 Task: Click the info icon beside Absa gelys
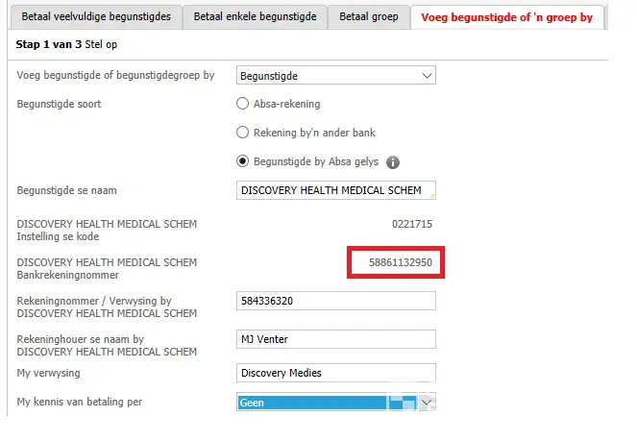[393, 162]
